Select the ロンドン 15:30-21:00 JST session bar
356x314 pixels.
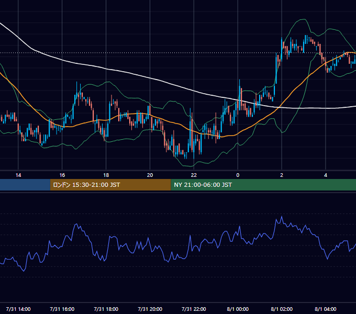110,185
